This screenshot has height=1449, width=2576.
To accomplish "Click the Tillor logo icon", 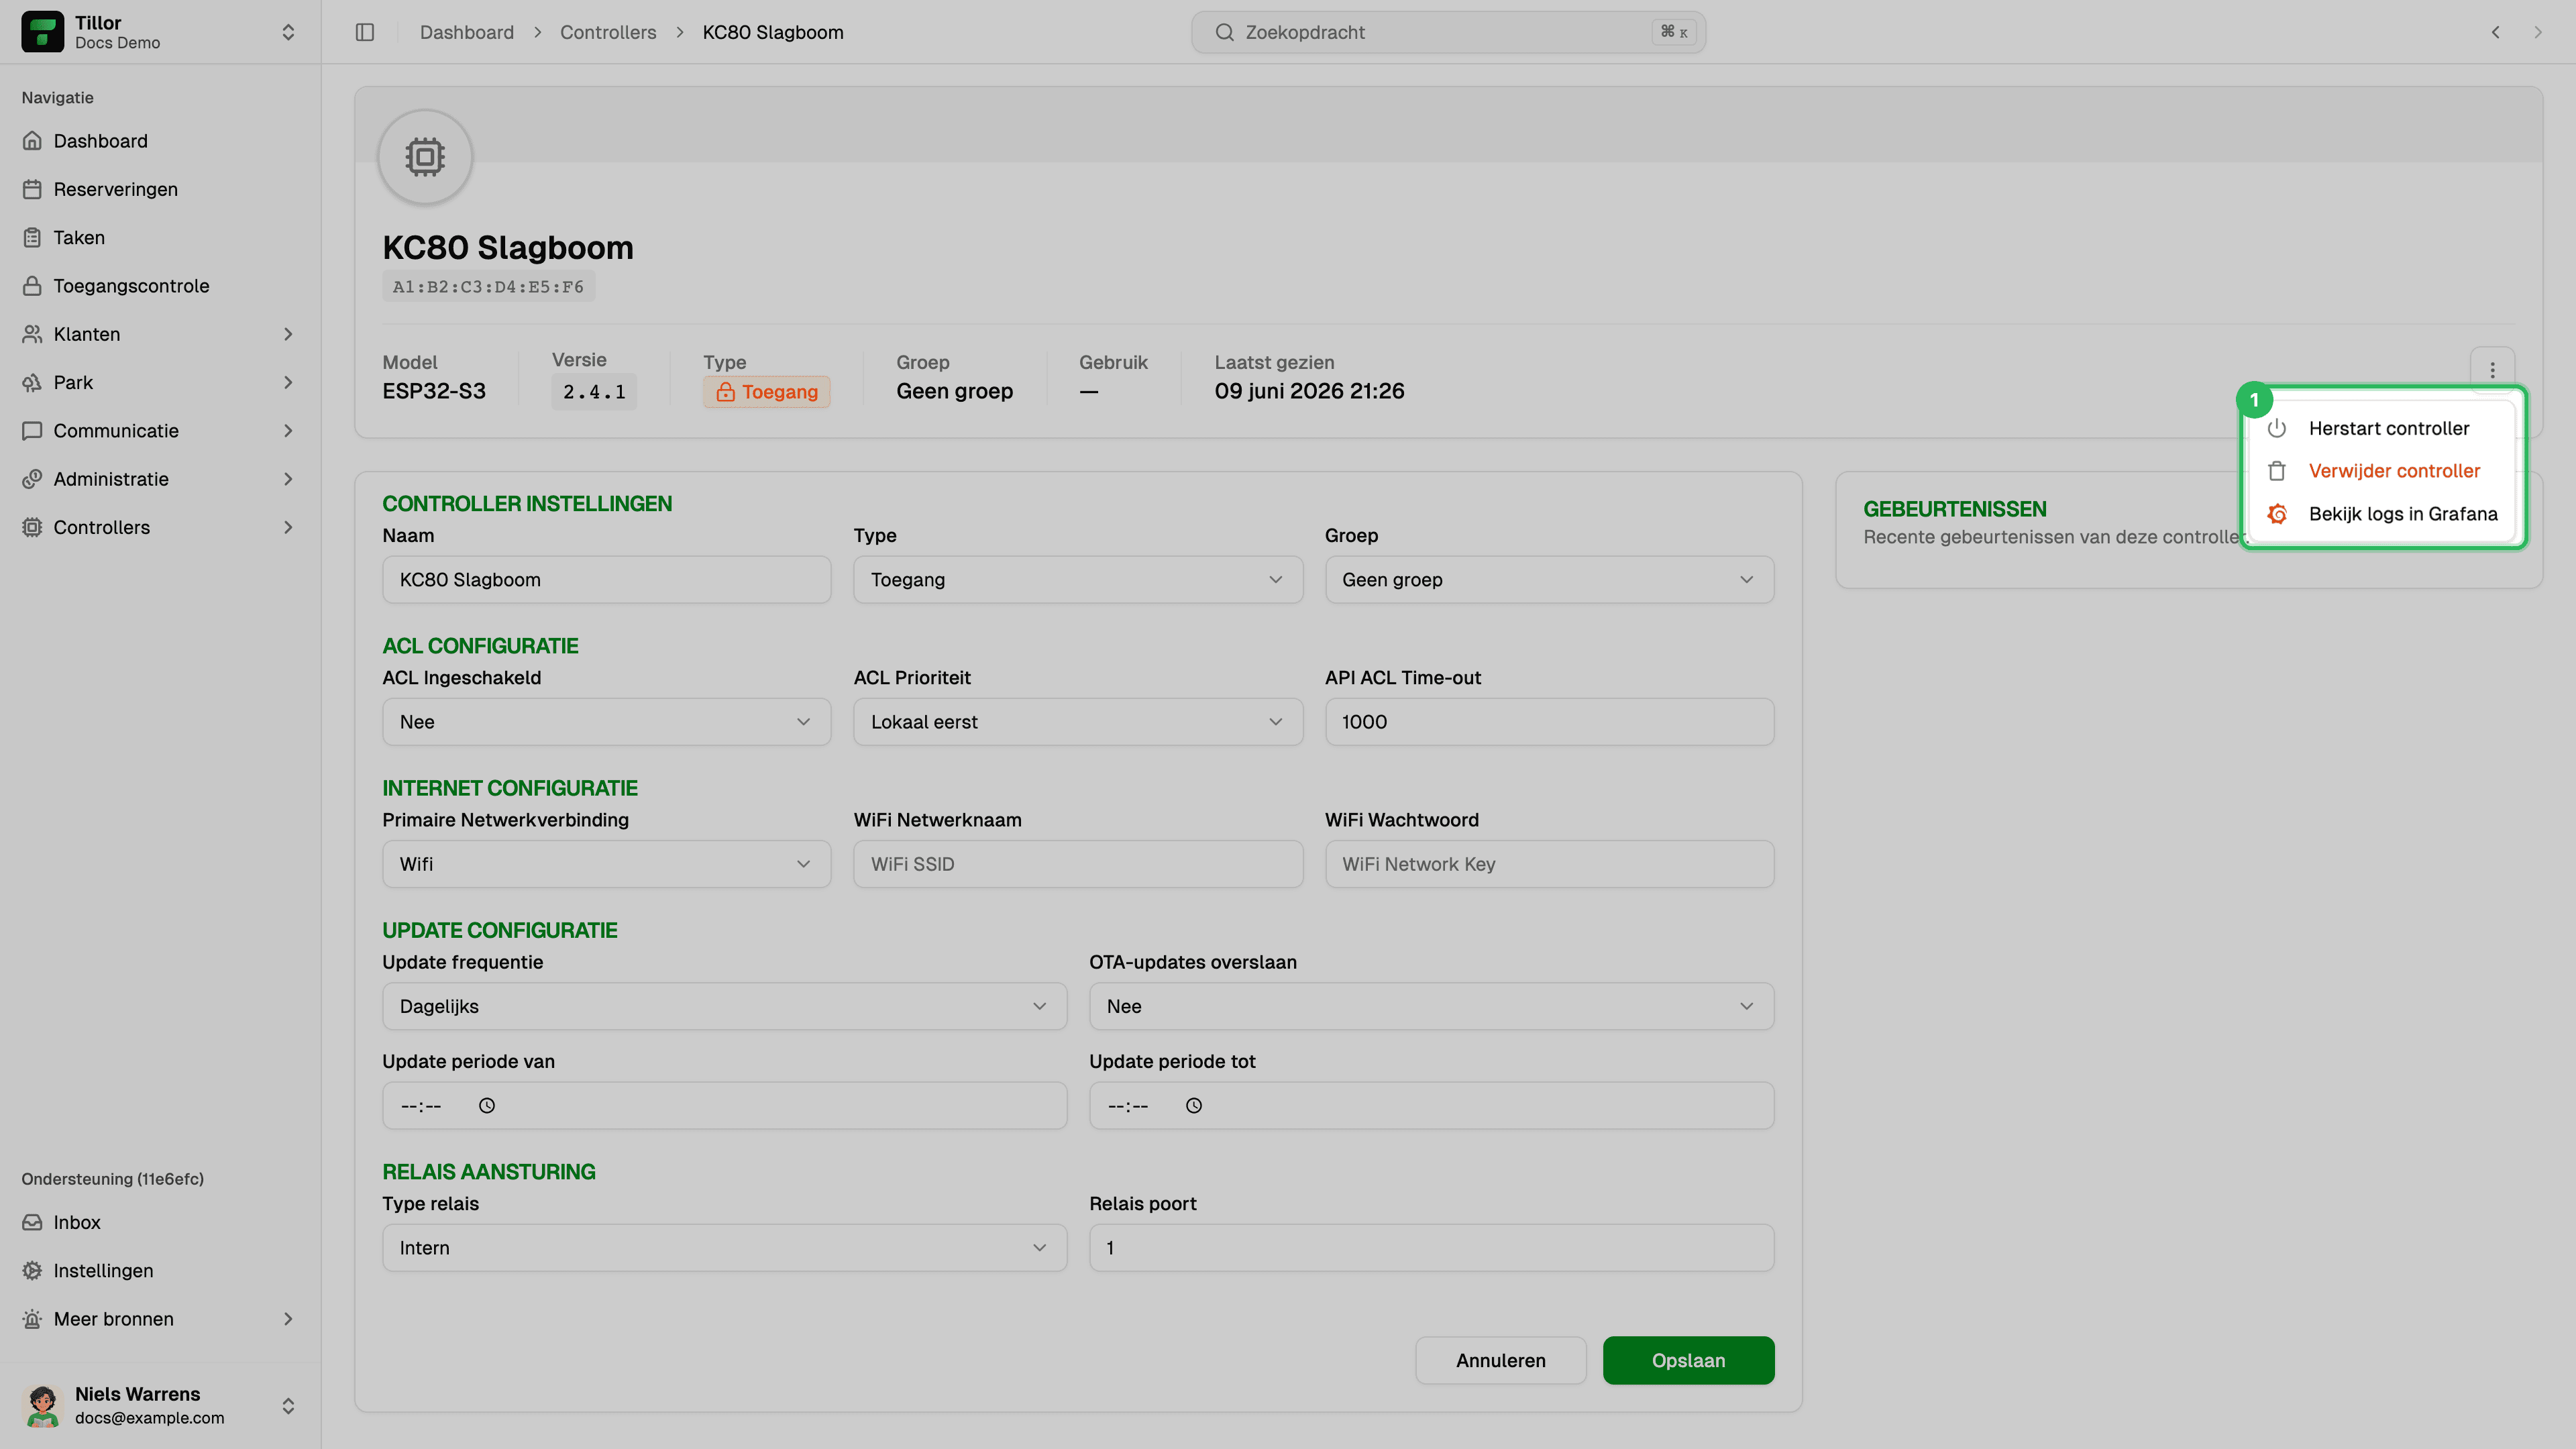I will (x=42, y=32).
